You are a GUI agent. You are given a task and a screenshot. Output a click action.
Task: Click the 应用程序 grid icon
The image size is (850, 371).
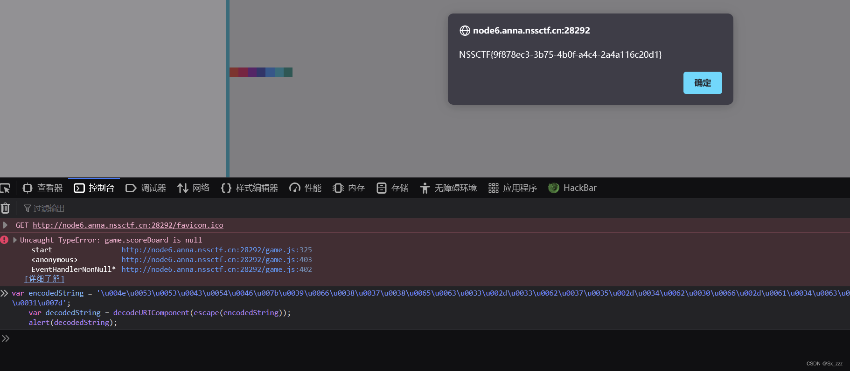(x=494, y=188)
